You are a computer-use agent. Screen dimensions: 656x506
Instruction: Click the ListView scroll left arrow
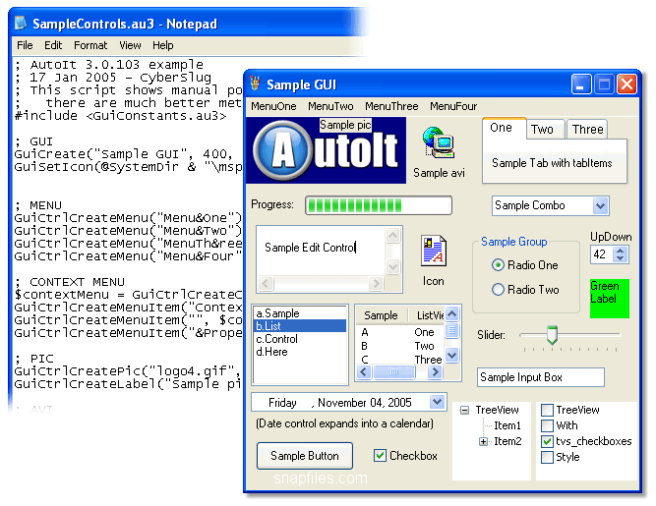coord(364,371)
